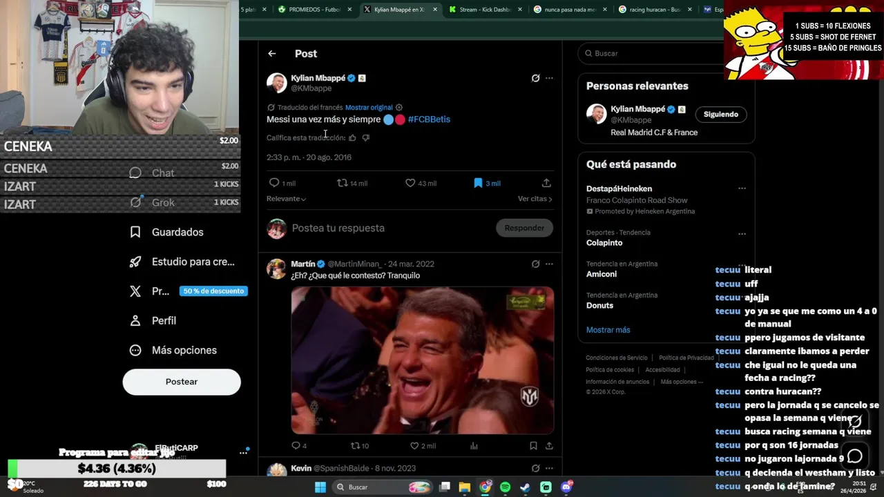Click the taskbar Buscar search box
The height and width of the screenshot is (497, 884).
(x=383, y=487)
